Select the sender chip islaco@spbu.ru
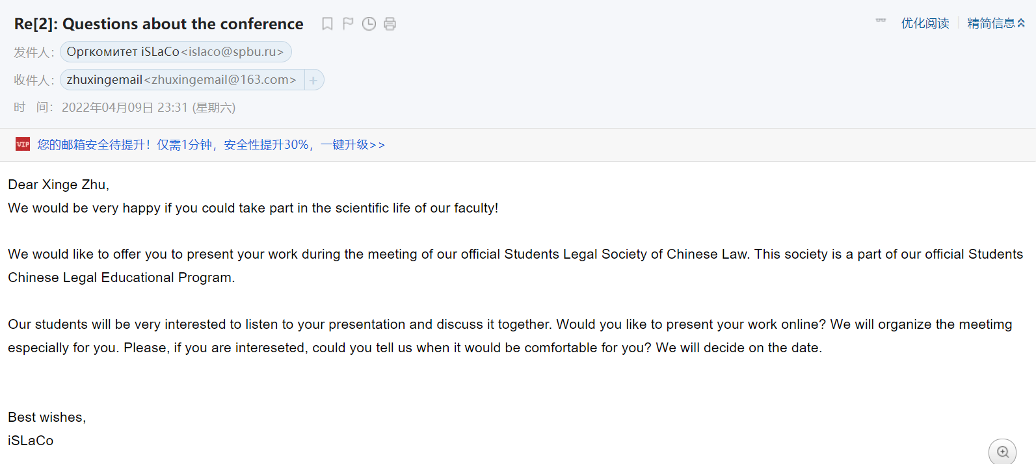1036x464 pixels. [175, 52]
